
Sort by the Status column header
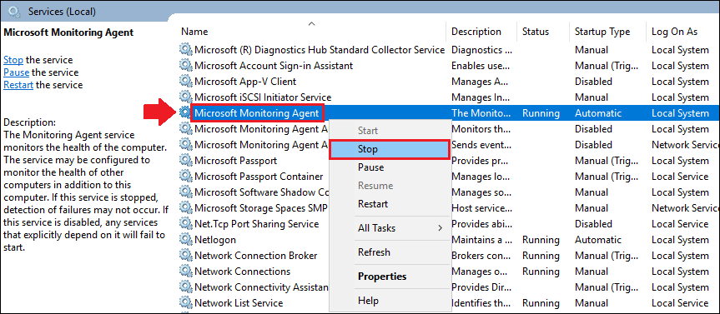544,32
